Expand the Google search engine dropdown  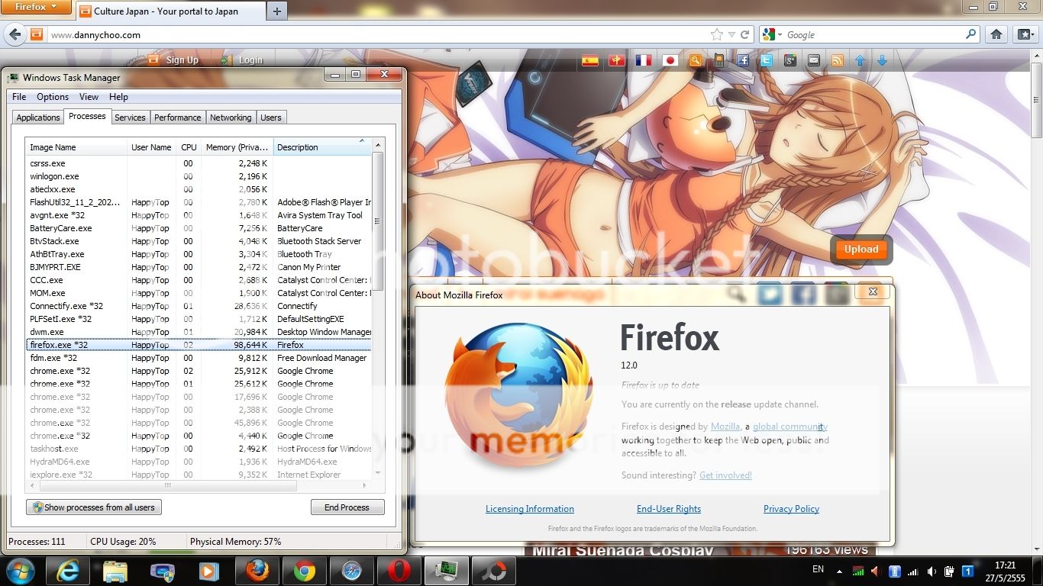tap(772, 34)
